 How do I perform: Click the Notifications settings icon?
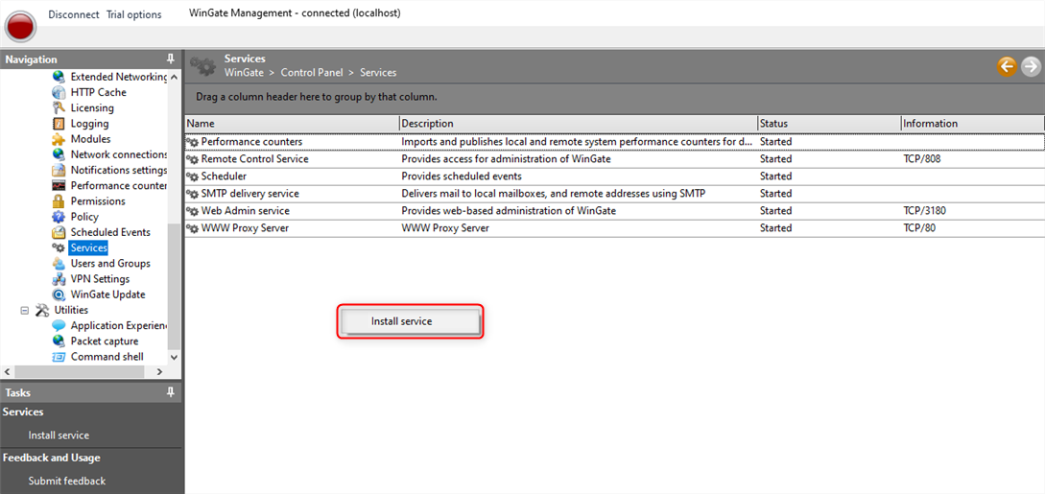tap(59, 170)
